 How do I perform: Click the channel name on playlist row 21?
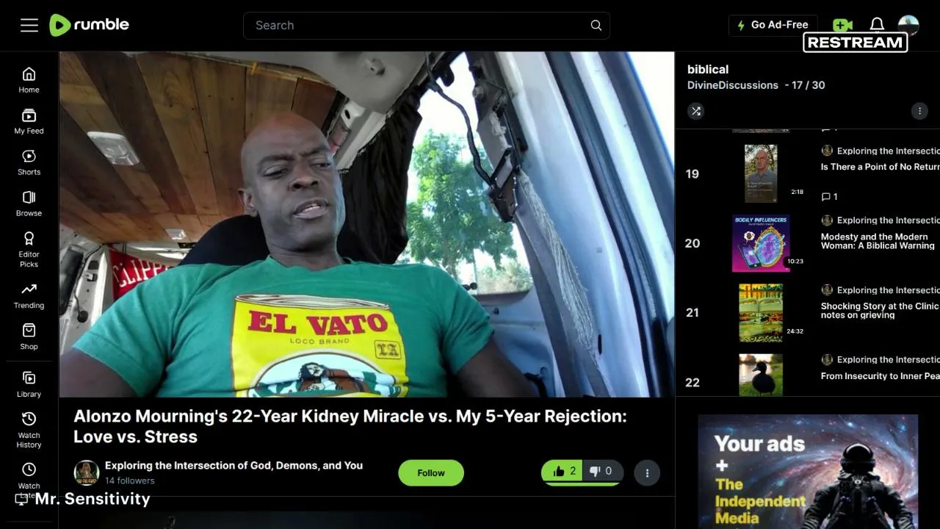(x=888, y=290)
